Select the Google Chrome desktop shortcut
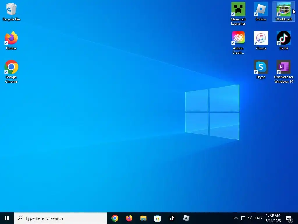The image size is (298, 224). (11, 71)
